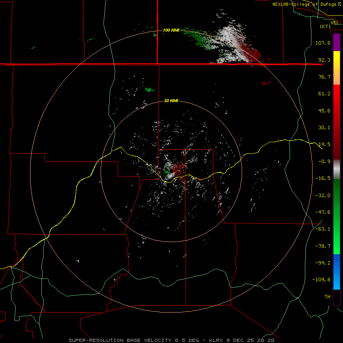This screenshot has width=343, height=343.
Task: Click the -109.8 velocity scale value
Action: [x=321, y=280]
